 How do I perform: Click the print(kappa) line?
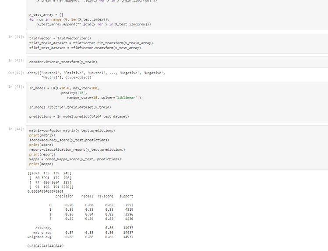41,164
